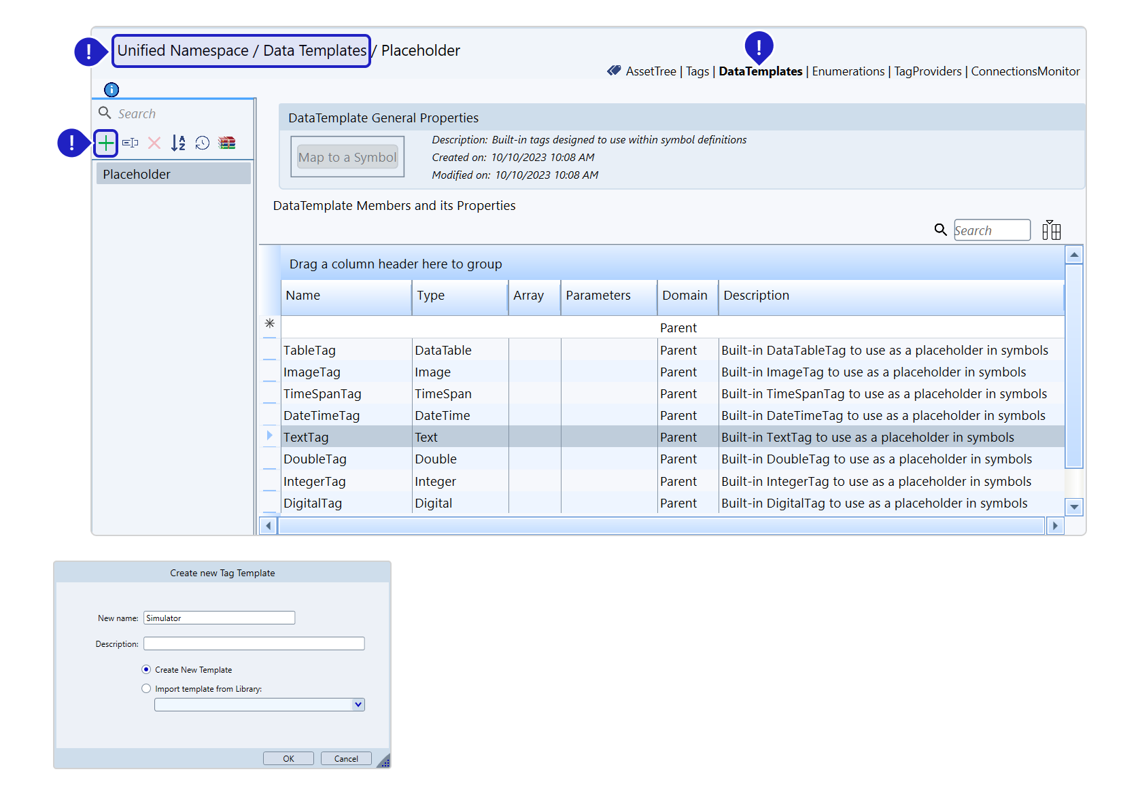The height and width of the screenshot is (795, 1140).
Task: Sort templates alphabetically with A-Z icon
Action: coord(178,143)
